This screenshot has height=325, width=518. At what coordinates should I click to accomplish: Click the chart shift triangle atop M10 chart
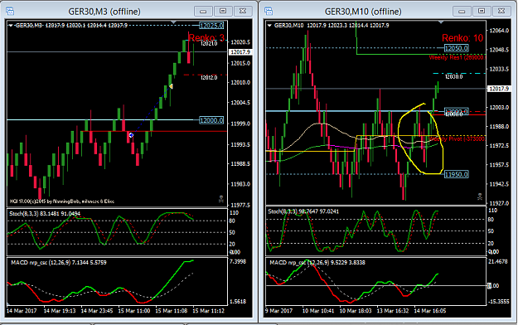pos(441,22)
